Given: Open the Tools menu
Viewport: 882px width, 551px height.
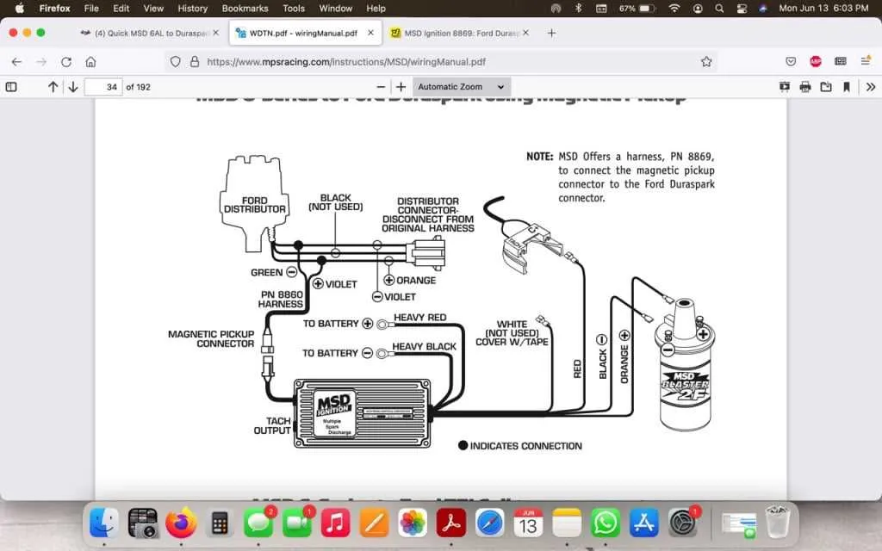Looking at the screenshot, I should 294,9.
